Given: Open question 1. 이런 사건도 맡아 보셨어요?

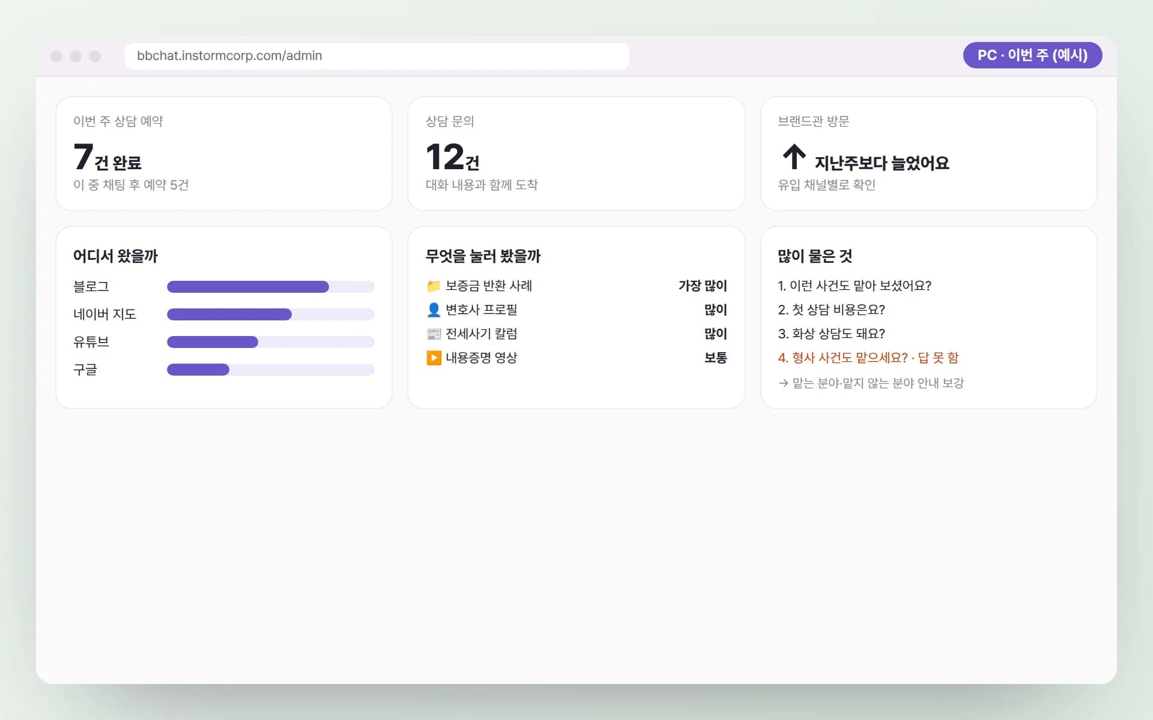Looking at the screenshot, I should coord(855,286).
